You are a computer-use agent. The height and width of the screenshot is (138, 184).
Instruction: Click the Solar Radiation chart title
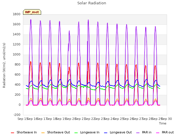click(92, 3)
